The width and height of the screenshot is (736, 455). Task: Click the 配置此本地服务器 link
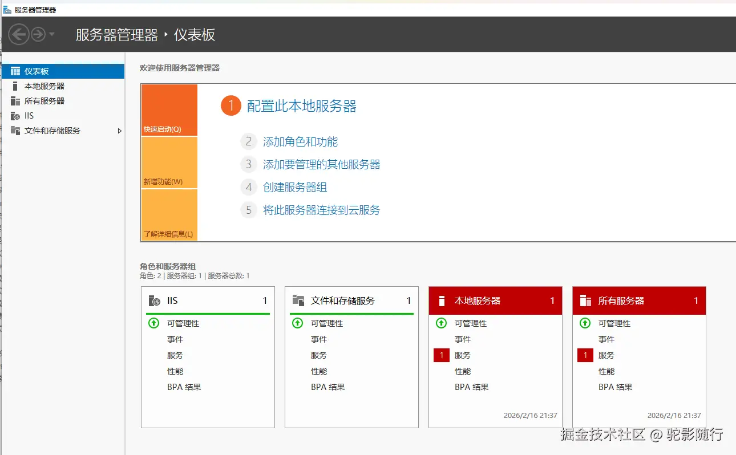point(301,106)
